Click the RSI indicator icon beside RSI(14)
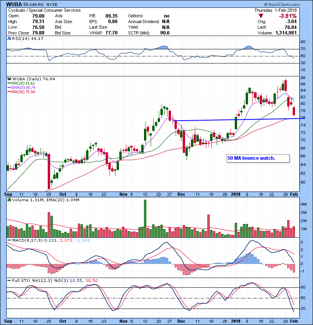 9,38
